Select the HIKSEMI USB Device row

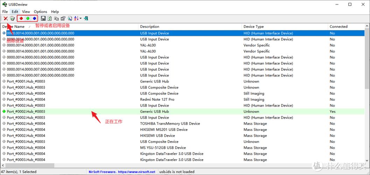[x=183, y=135]
